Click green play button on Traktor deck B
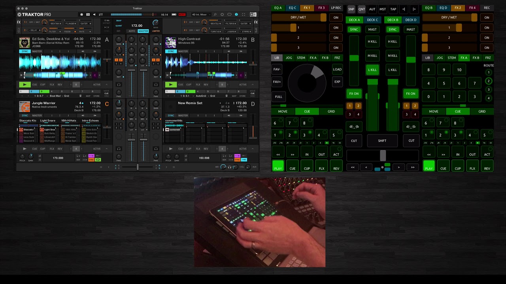The width and height of the screenshot is (506, 284). (x=171, y=84)
